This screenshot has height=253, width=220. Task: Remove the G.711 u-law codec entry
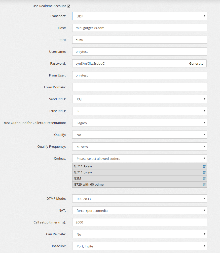(204, 172)
